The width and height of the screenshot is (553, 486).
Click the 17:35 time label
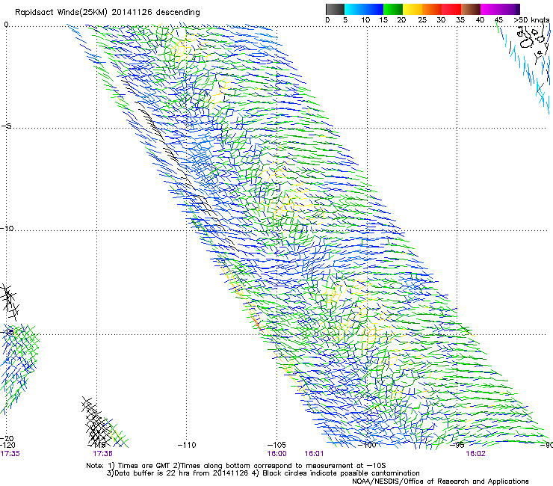click(10, 454)
